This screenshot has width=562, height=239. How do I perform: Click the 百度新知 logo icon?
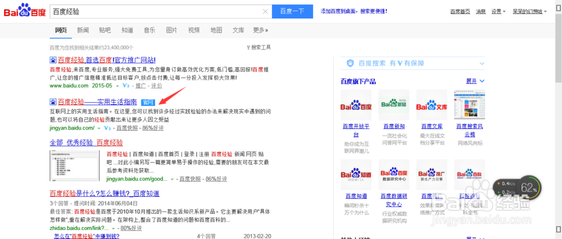click(394, 104)
